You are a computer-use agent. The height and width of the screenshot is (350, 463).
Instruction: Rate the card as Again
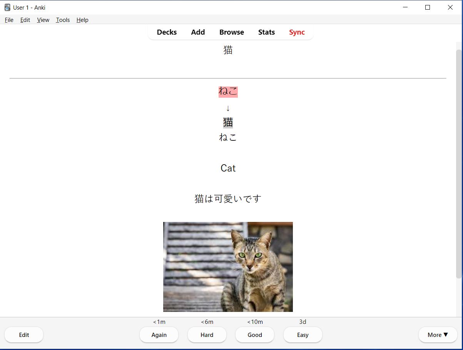click(x=159, y=335)
